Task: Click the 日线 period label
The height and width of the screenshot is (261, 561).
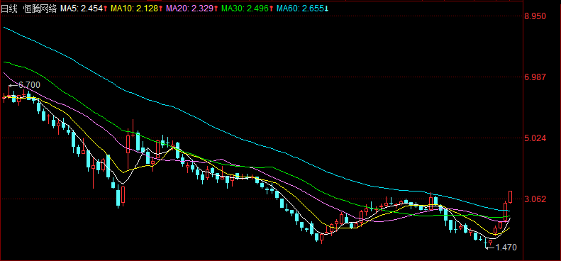Action: [9, 9]
